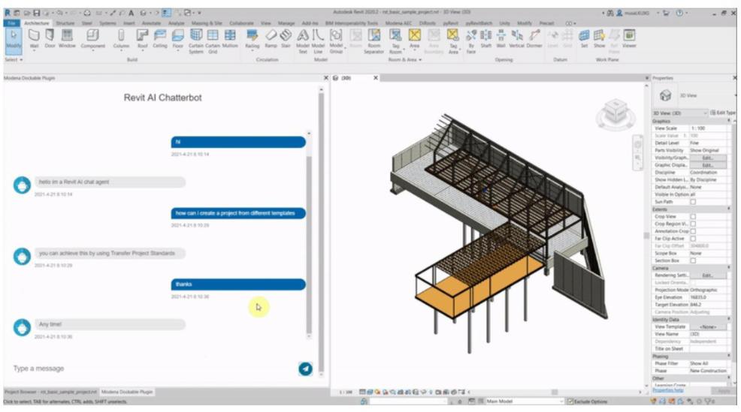Screen dimensions: 741x412
Task: Select the Area tool
Action: pyautogui.click(x=414, y=39)
